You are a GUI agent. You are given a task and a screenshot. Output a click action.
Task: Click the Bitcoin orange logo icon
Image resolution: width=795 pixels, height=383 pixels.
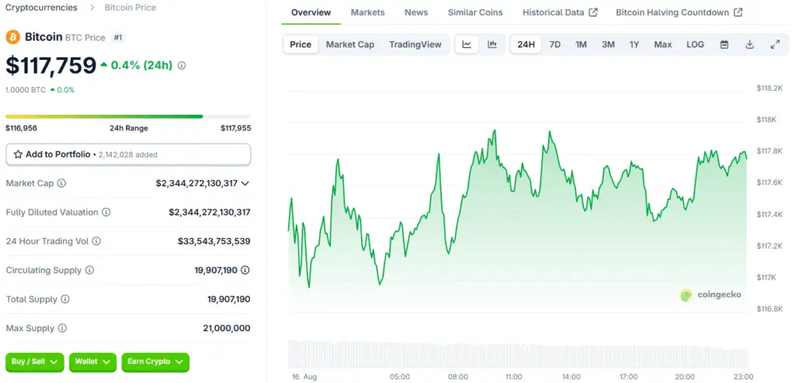(12, 37)
